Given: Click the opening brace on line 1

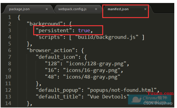Looking at the screenshot, I should (x=19, y=17).
